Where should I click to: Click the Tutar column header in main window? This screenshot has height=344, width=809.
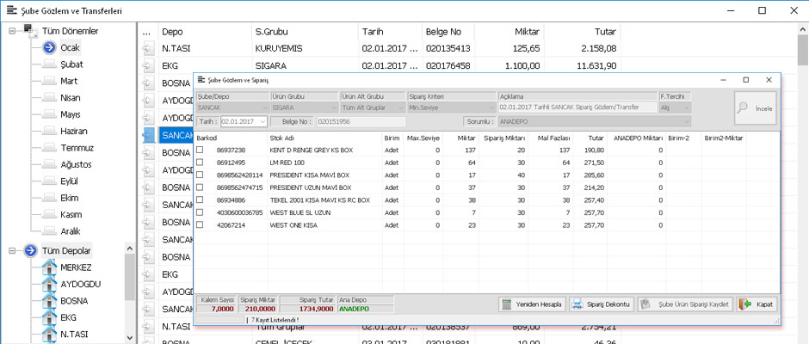click(x=583, y=32)
